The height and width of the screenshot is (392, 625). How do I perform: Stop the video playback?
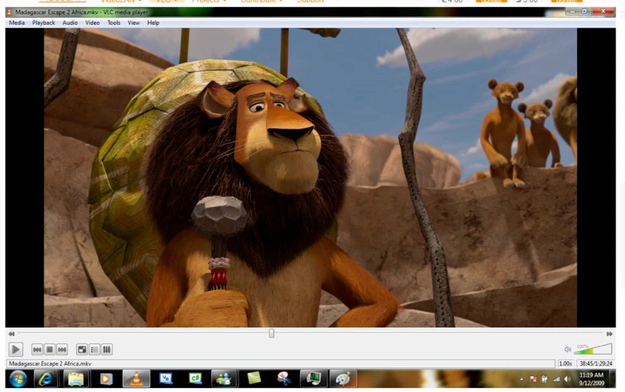pyautogui.click(x=49, y=349)
